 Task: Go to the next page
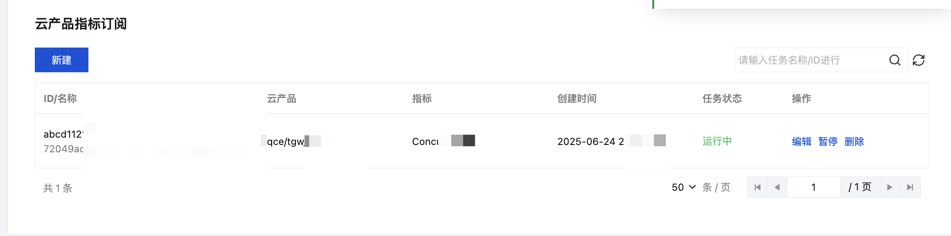click(890, 187)
